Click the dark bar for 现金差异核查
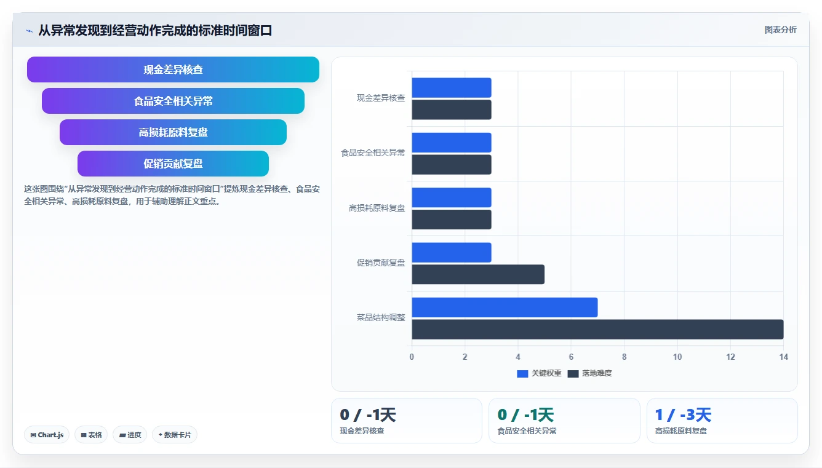Screen dimensions: 822x468 tap(452, 109)
